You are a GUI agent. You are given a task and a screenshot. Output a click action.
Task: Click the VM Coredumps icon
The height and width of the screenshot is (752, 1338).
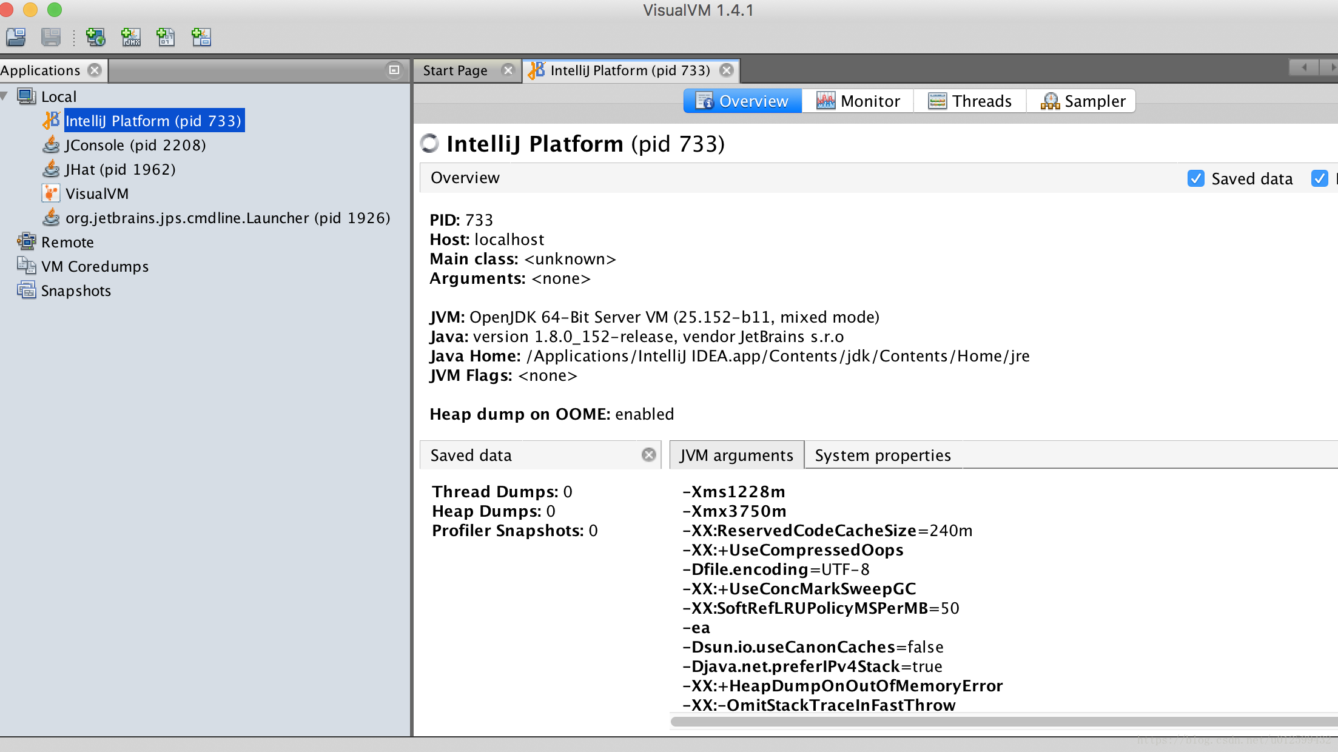tap(27, 266)
